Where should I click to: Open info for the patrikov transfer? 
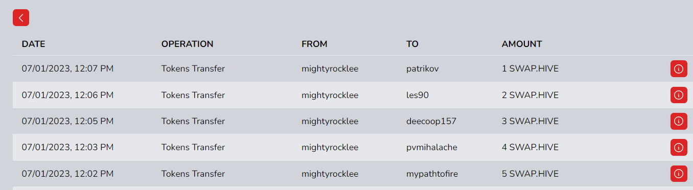pyautogui.click(x=679, y=69)
